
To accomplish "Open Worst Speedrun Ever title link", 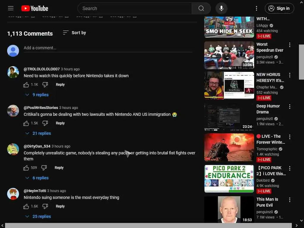I will [x=270, y=47].
